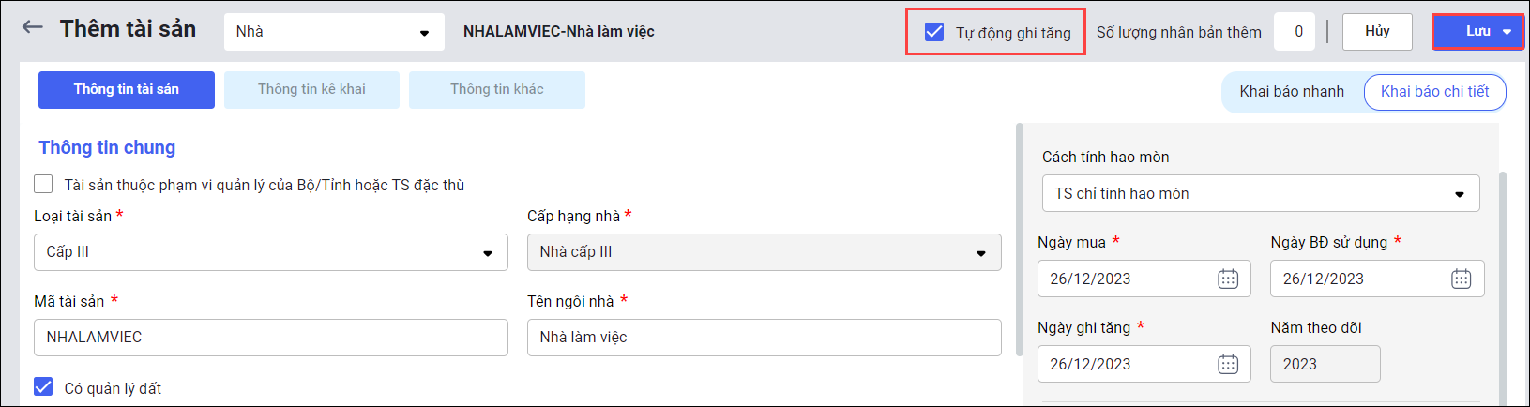
Task: Check Tài sản thuộc phạm vi quản lý checkbox
Action: click(x=43, y=185)
